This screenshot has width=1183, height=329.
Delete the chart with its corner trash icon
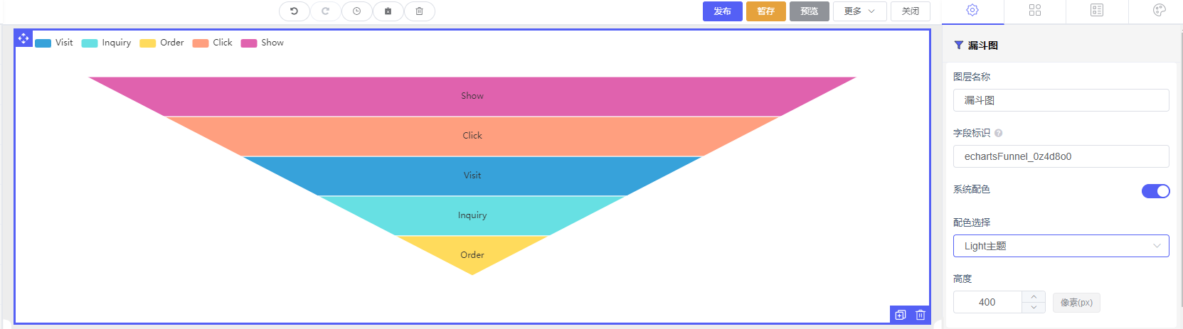point(921,315)
